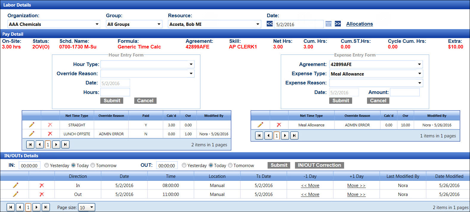Open the Allocations link
470x212 pixels.
[359, 24]
